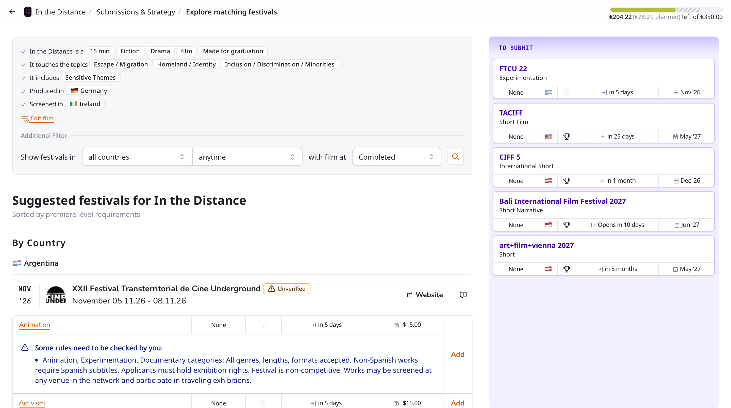Open the In the Distance breadcrumb
Viewport: 731px width, 408px height.
tap(60, 12)
